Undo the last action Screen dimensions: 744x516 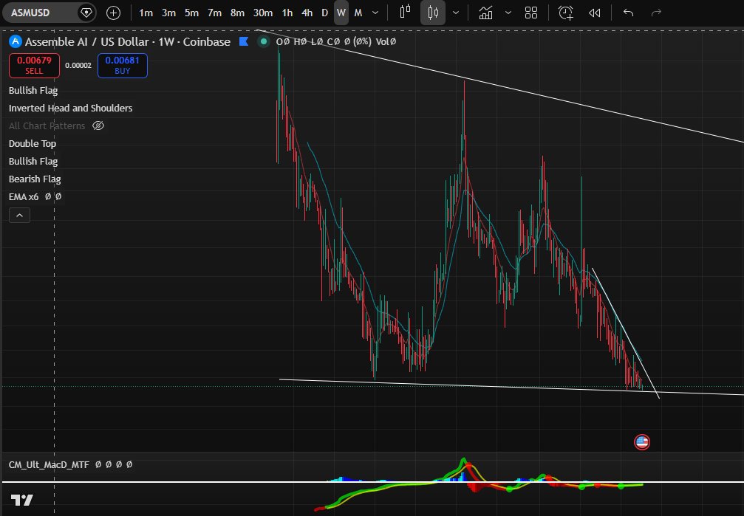pyautogui.click(x=628, y=13)
